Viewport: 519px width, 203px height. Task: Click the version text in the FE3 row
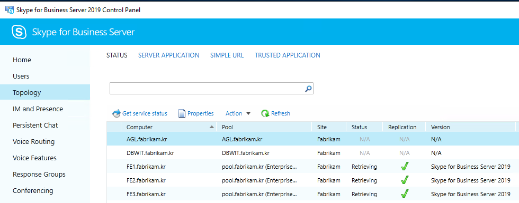471,194
